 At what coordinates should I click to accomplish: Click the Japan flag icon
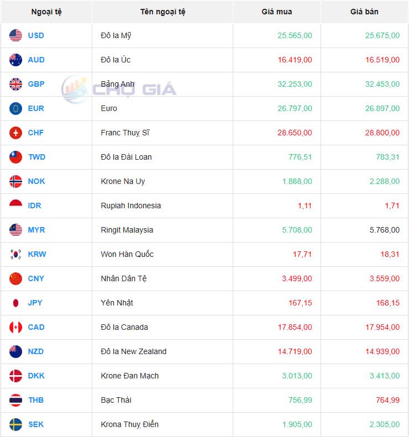tap(15, 303)
